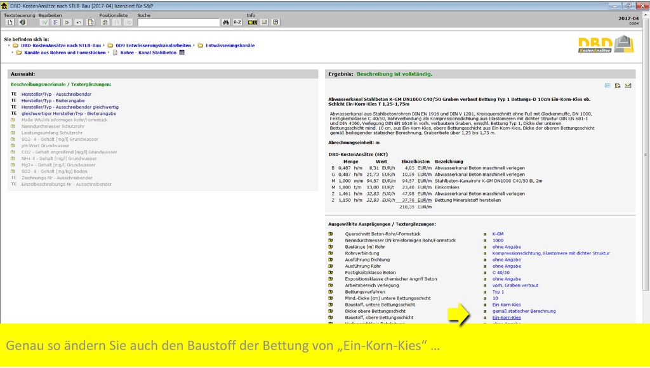The height and width of the screenshot is (368, 650).
Task: Open 009 Entwässerungskanalarbeiten breadcrumb link
Action: pos(154,46)
